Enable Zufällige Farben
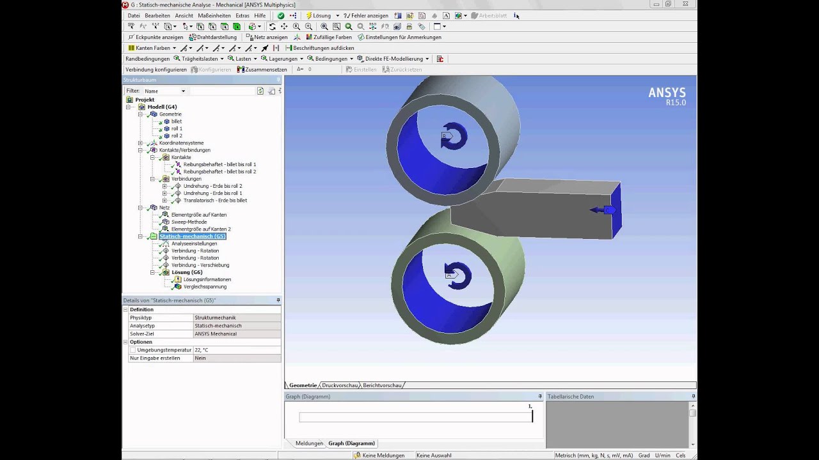This screenshot has width=819, height=460. [x=328, y=37]
